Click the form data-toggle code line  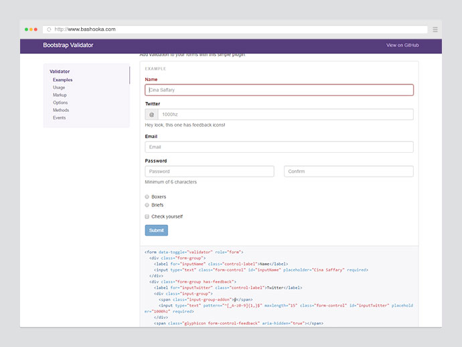tap(194, 252)
